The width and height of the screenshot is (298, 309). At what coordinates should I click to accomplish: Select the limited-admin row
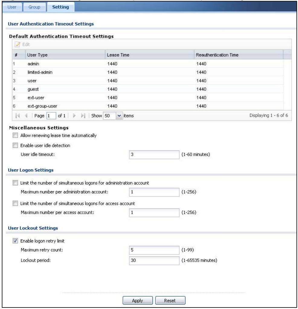tap(148, 72)
